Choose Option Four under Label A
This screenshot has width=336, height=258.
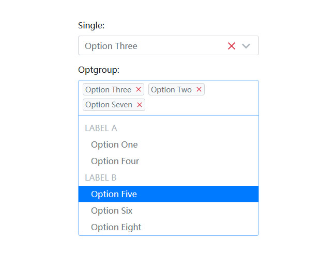[x=115, y=161]
